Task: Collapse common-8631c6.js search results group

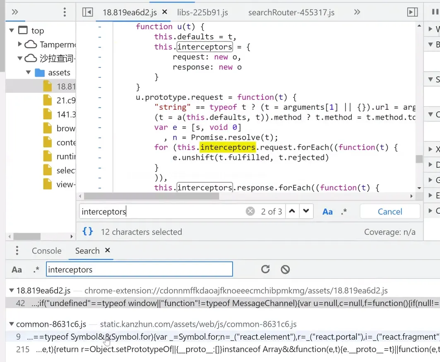Action: tap(12, 324)
